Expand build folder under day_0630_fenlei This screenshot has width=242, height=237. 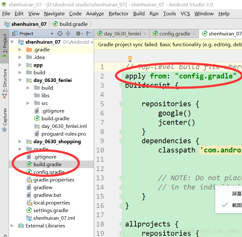click(x=28, y=88)
